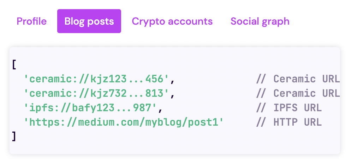This screenshot has width=346, height=164.
Task: Click the 'ipfs://bafy123...987' string
Action: tap(90, 108)
